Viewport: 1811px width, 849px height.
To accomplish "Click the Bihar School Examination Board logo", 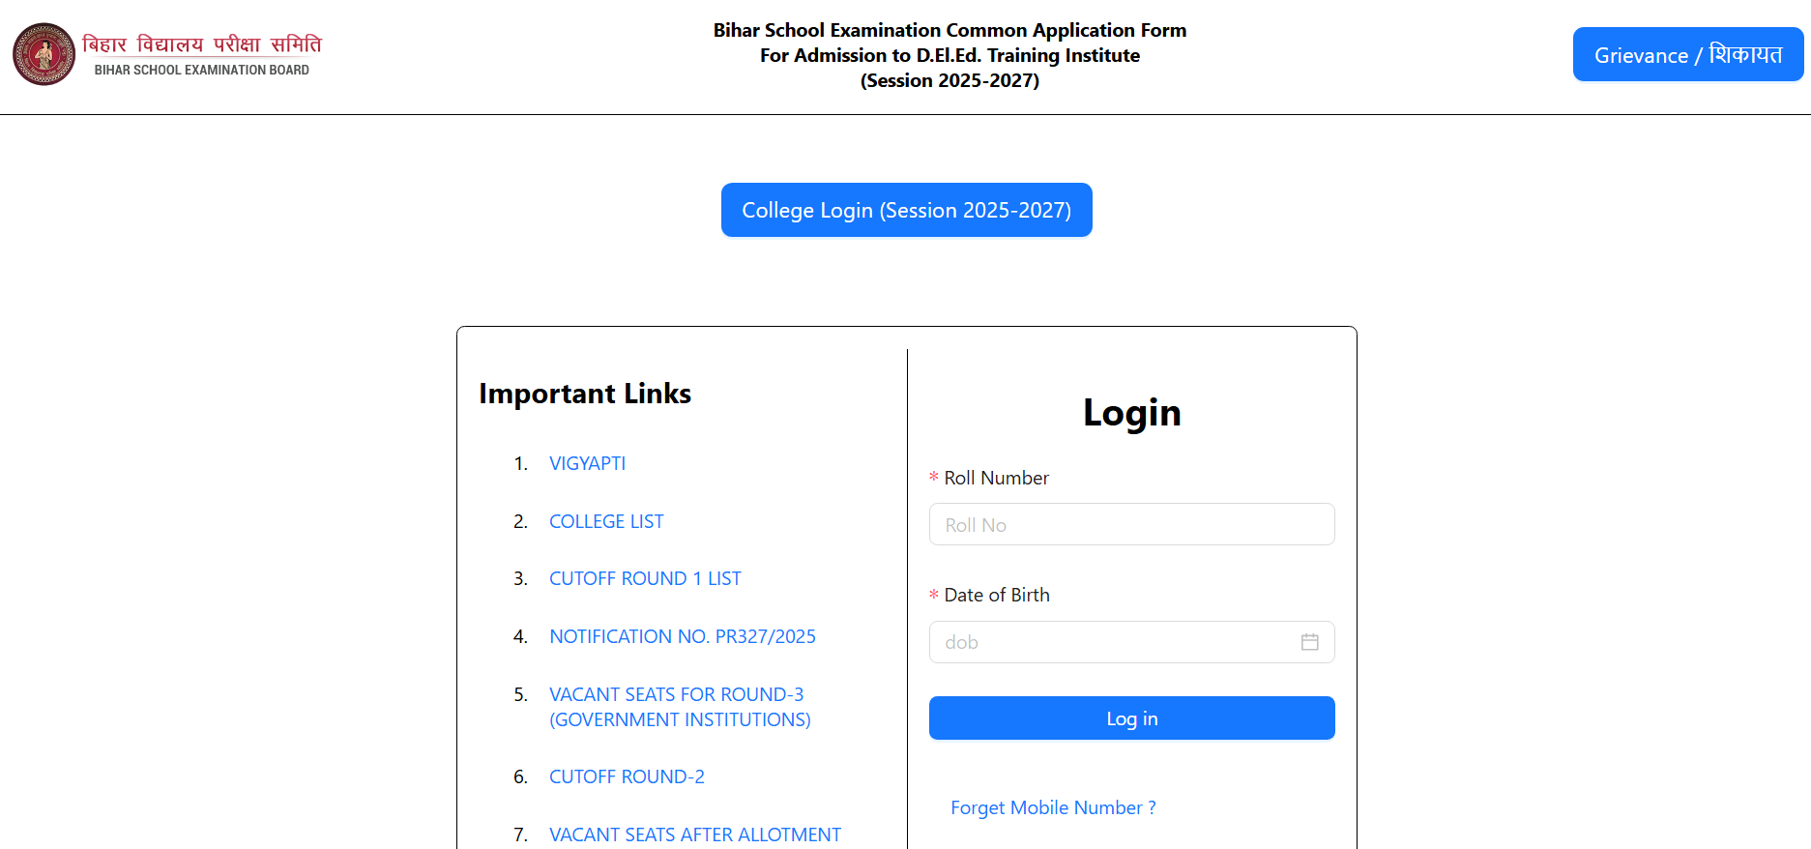I will (x=44, y=54).
